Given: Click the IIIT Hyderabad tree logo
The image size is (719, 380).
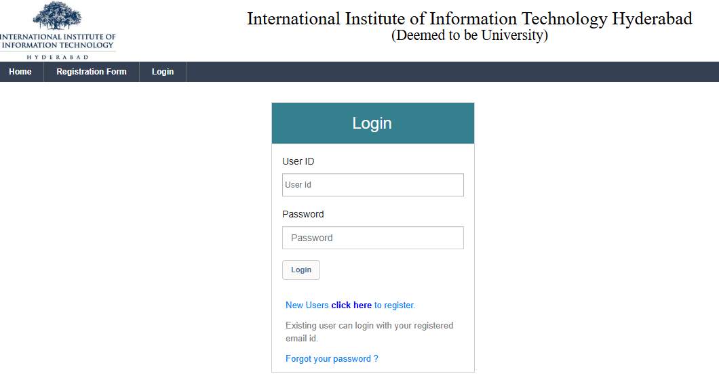Looking at the screenshot, I should click(x=58, y=30).
